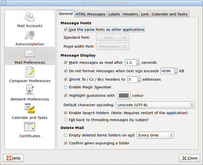The image size is (203, 165).
Task: Toggle Highlight quotations with checkbox
Action: point(66,95)
